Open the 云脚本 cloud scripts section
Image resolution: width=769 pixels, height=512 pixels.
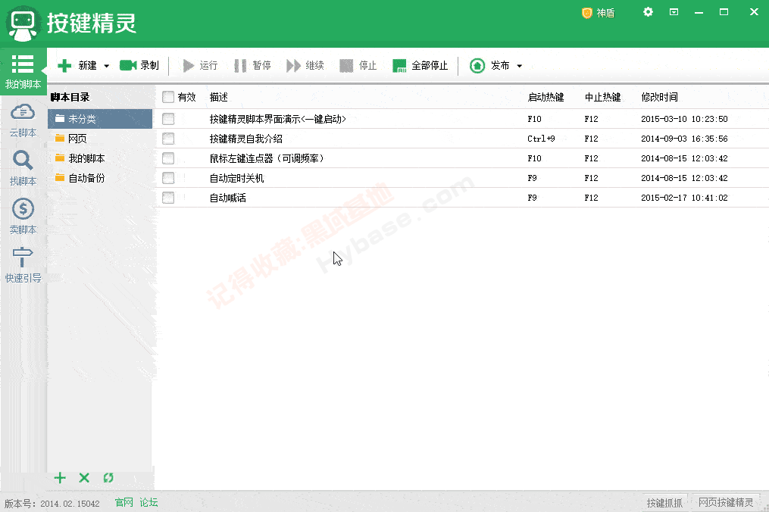23,120
